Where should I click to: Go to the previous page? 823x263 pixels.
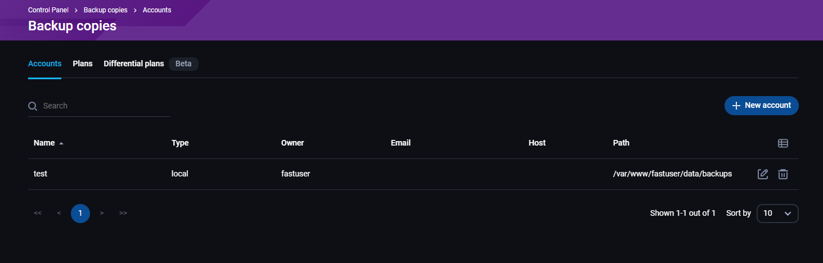[59, 214]
